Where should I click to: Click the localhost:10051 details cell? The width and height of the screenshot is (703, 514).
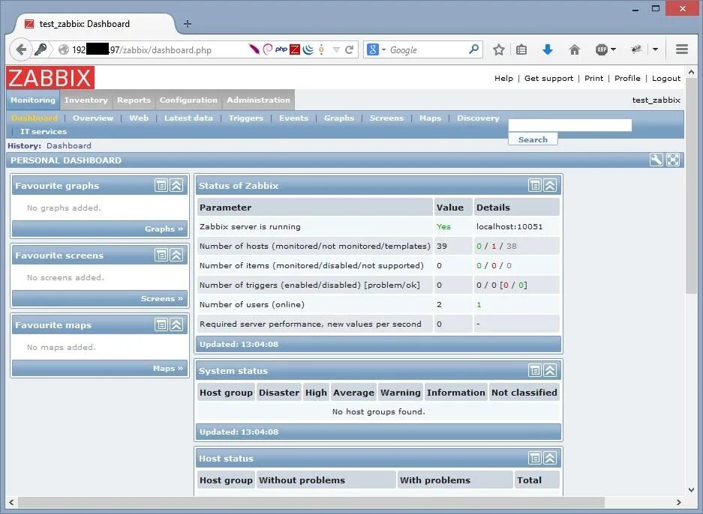pos(516,226)
